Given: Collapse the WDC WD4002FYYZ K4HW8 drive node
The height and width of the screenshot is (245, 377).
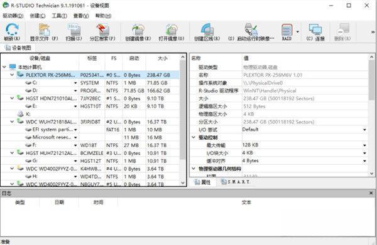Looking at the screenshot, I should click(12, 169).
